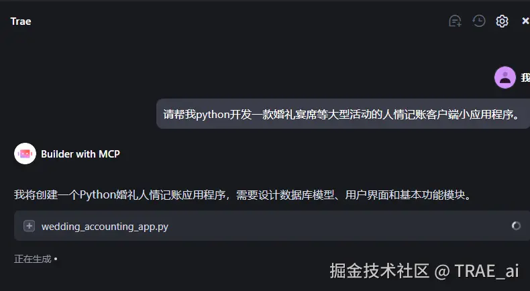
Task: Close the Trae chat panel
Action: 525,21
